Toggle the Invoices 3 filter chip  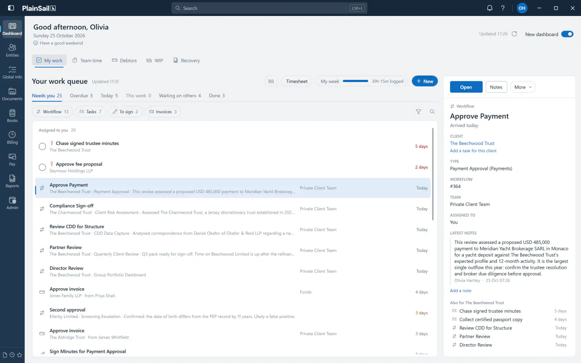[163, 112]
